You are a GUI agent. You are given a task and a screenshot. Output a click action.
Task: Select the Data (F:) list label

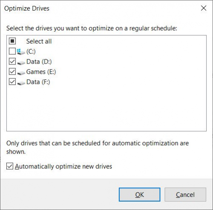tap(38, 82)
